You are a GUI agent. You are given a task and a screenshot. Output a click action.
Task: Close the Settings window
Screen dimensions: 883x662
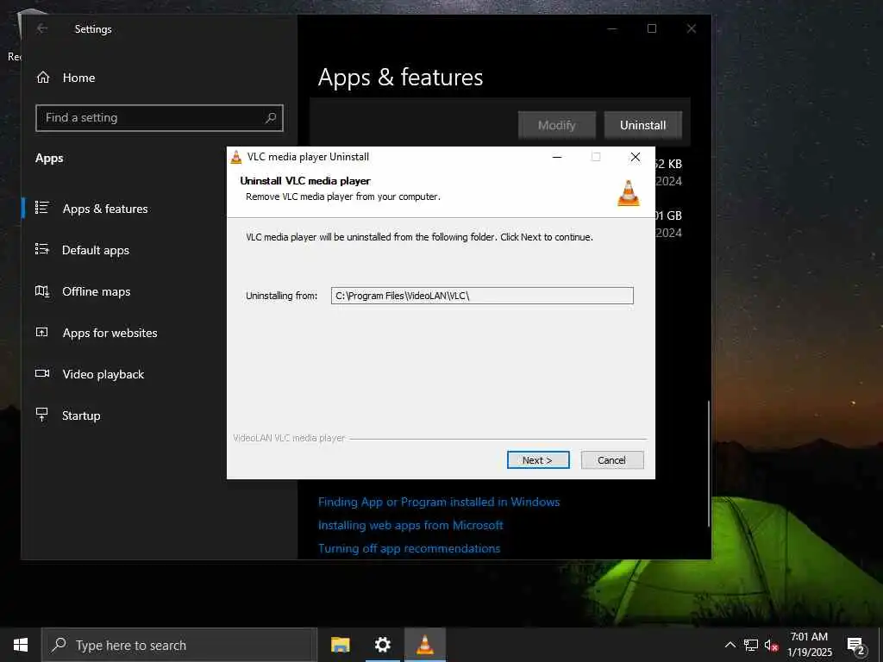pyautogui.click(x=692, y=28)
